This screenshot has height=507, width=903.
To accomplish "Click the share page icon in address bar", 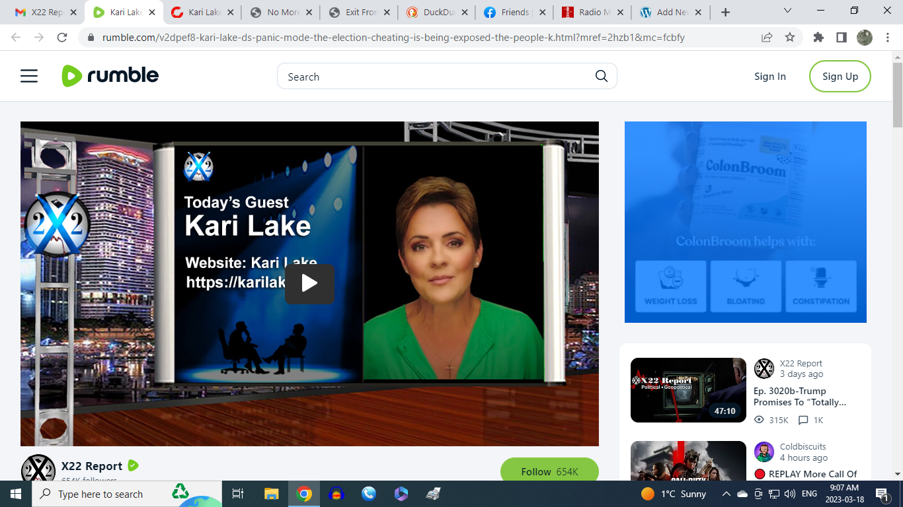I will click(767, 38).
